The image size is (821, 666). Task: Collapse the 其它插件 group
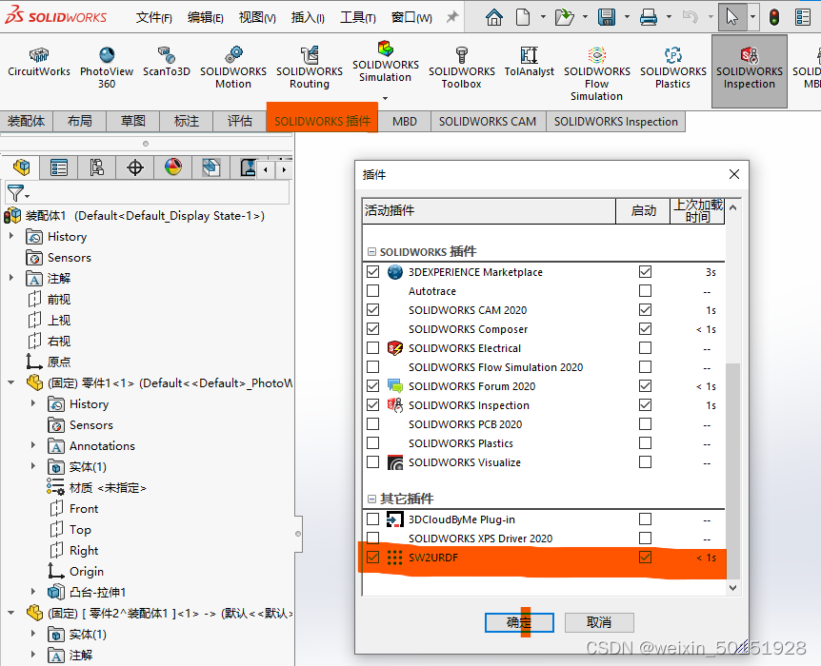pos(371,499)
